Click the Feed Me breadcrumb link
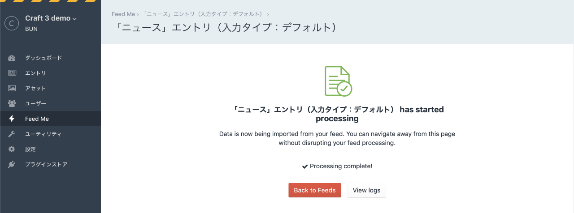 click(123, 14)
